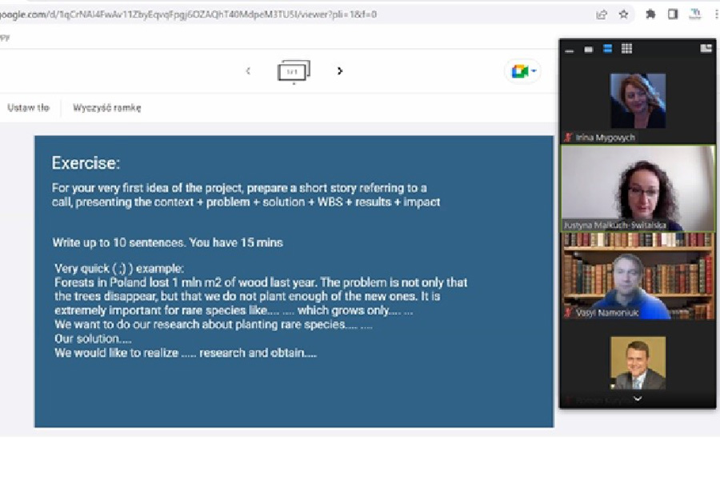The height and width of the screenshot is (480, 720).
Task: Select Justyna Malkuch-Switalska video tile
Action: pos(638,188)
